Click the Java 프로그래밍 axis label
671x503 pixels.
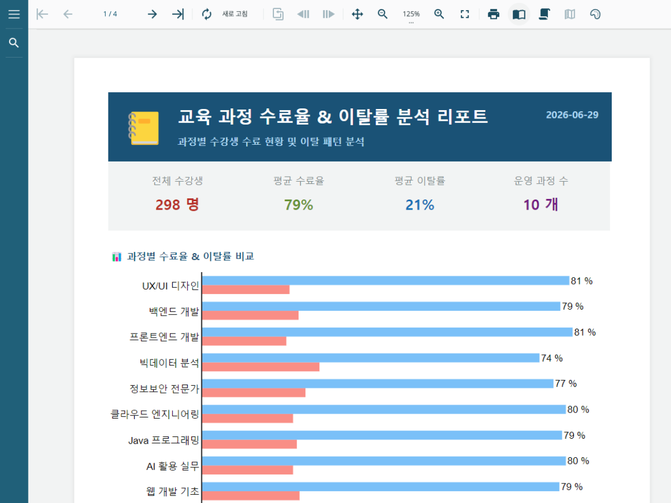pyautogui.click(x=164, y=440)
